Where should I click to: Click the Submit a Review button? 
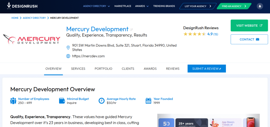(x=207, y=69)
